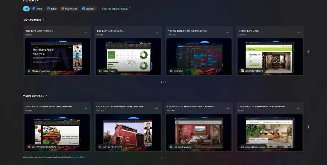Show next Visual matches results arrow
The width and height of the screenshot is (327, 165).
coord(308,127)
